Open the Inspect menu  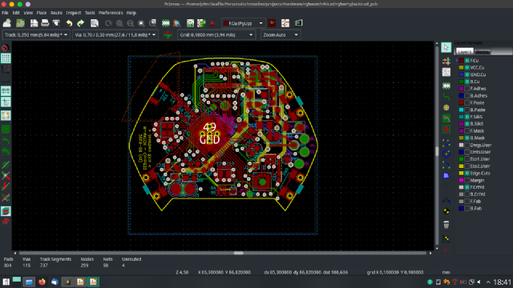tap(74, 13)
